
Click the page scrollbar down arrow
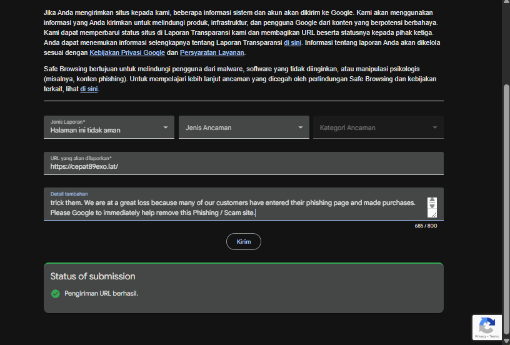pos(506,341)
